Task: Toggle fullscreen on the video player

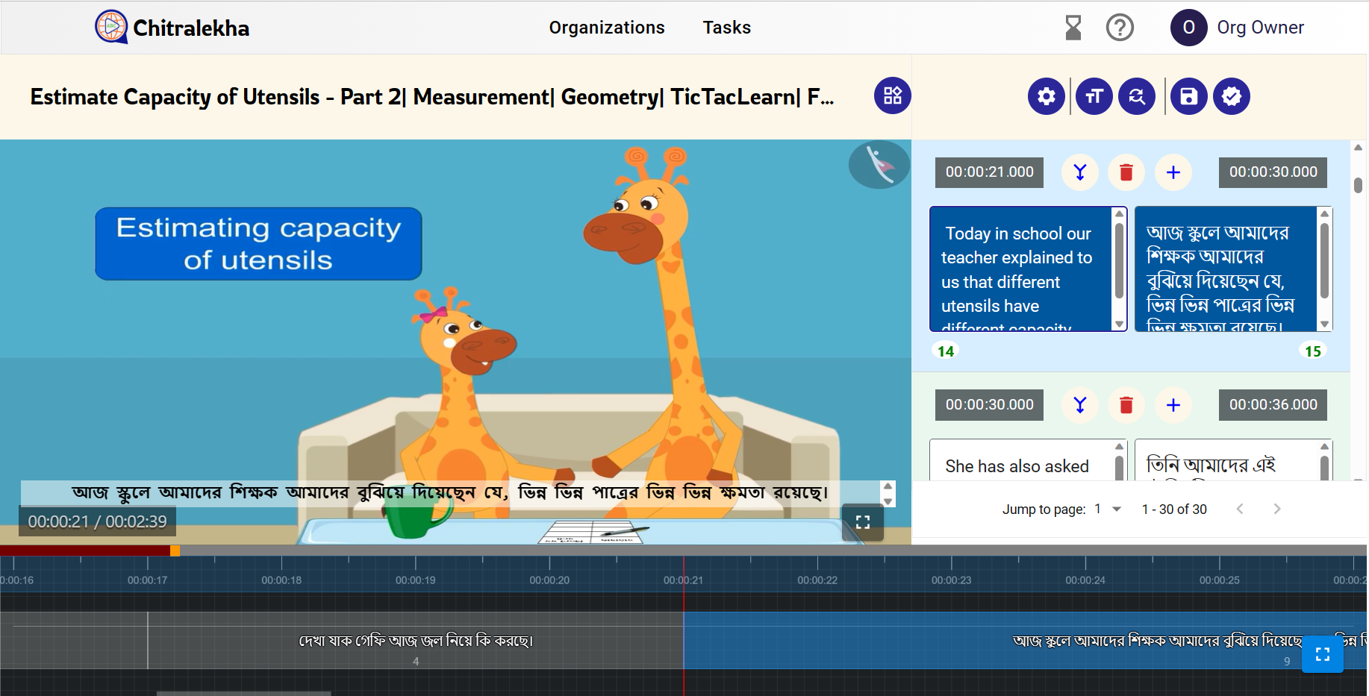Action: [862, 522]
